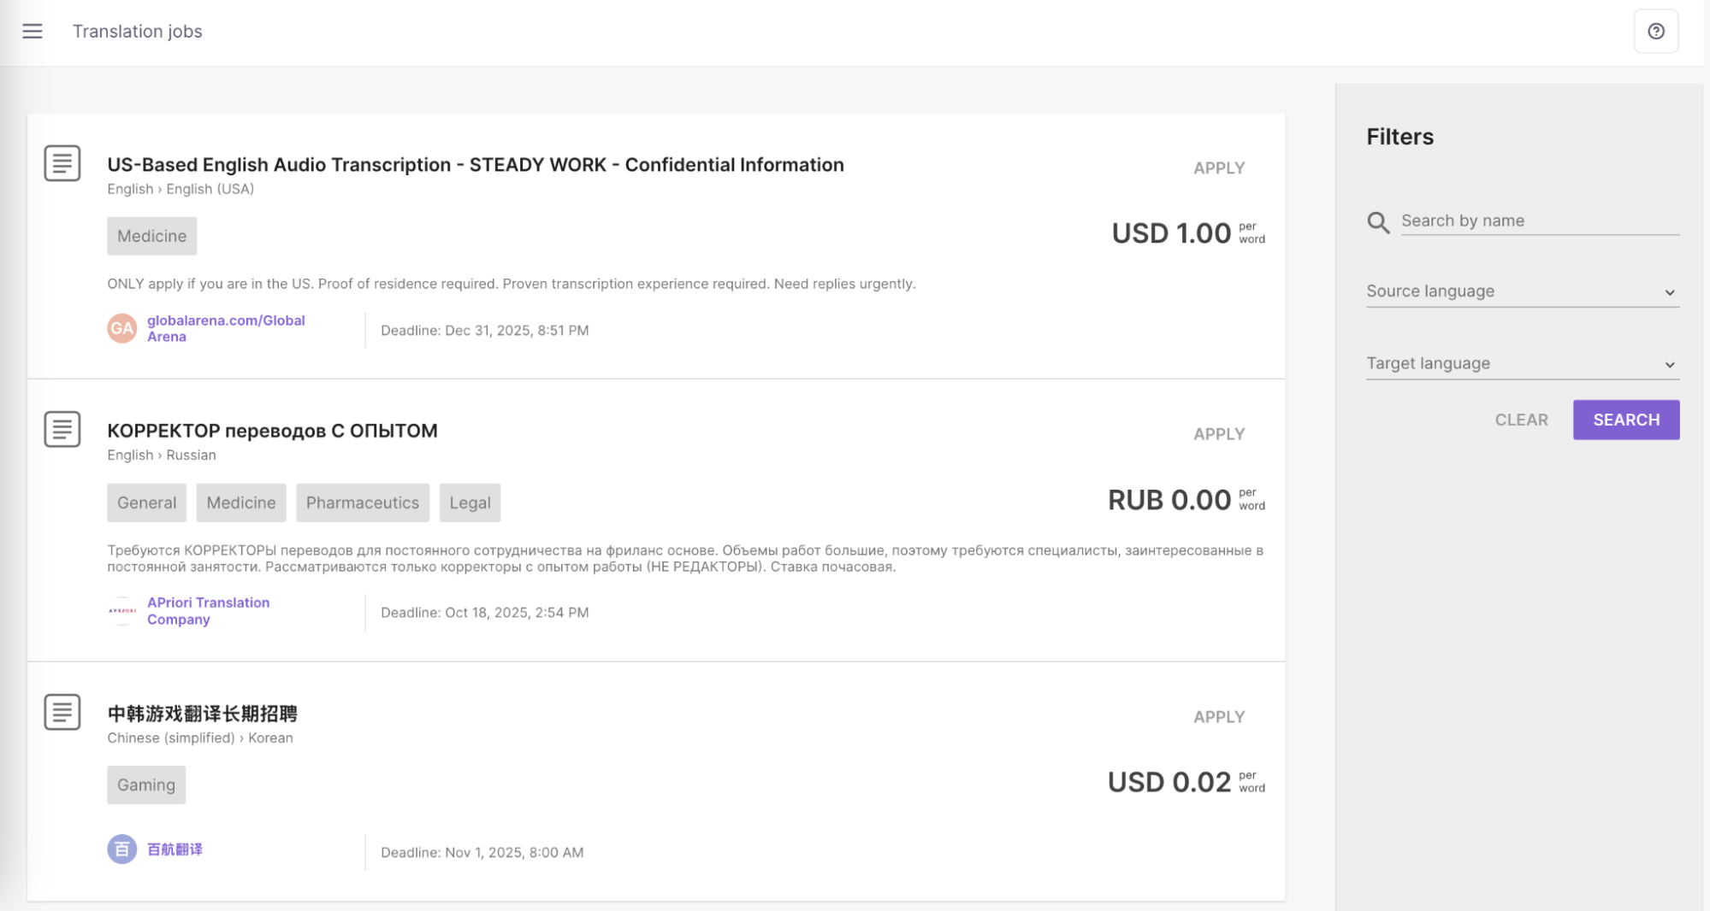Apply to the Chinese to Korean gaming job

pyautogui.click(x=1219, y=717)
